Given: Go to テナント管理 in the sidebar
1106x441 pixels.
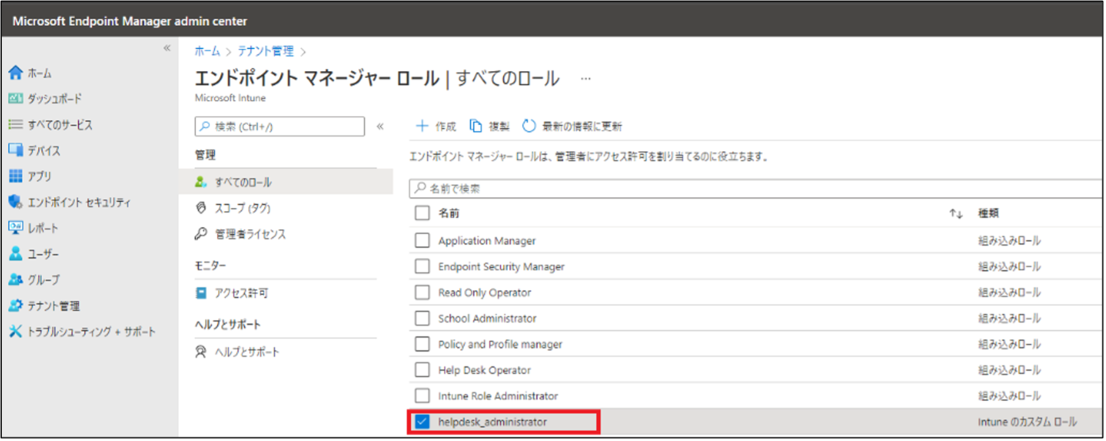Looking at the screenshot, I should coord(53,306).
